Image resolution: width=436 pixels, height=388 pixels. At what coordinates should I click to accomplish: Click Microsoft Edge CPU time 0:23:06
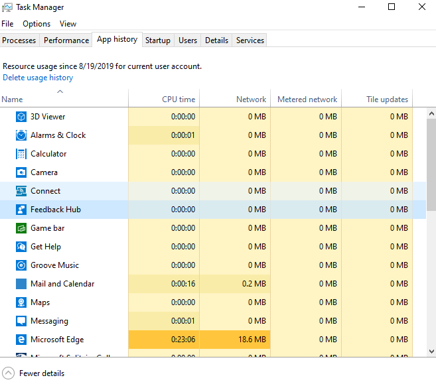pos(164,340)
